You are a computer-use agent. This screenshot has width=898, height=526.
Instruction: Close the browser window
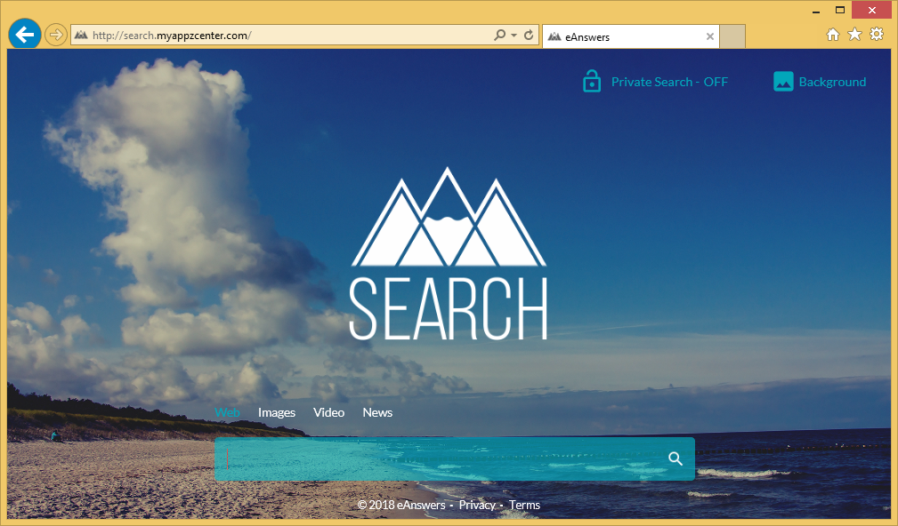871,10
